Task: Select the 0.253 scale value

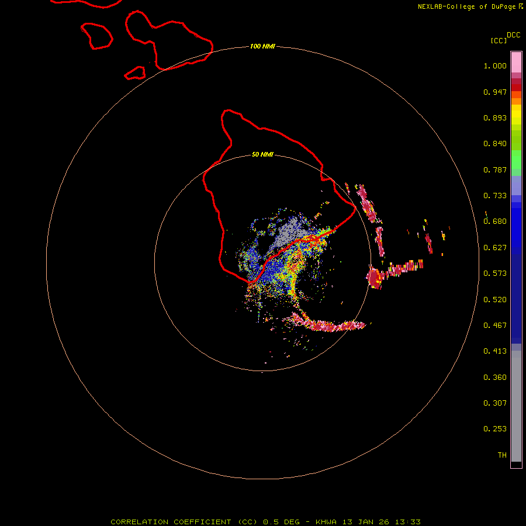Action: point(495,429)
